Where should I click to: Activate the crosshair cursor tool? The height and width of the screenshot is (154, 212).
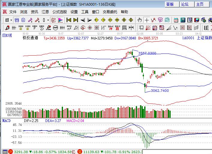coord(147,20)
